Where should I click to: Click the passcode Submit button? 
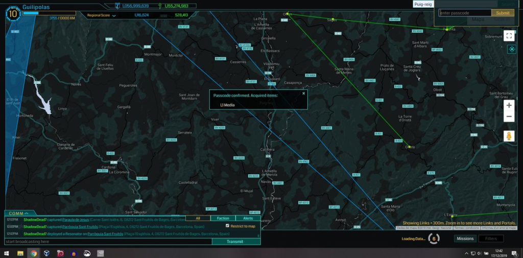[x=503, y=13]
